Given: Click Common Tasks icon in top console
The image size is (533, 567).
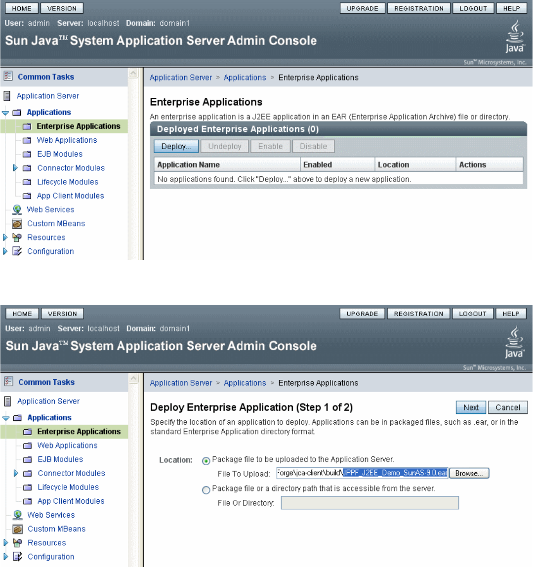Looking at the screenshot, I should pos(8,76).
